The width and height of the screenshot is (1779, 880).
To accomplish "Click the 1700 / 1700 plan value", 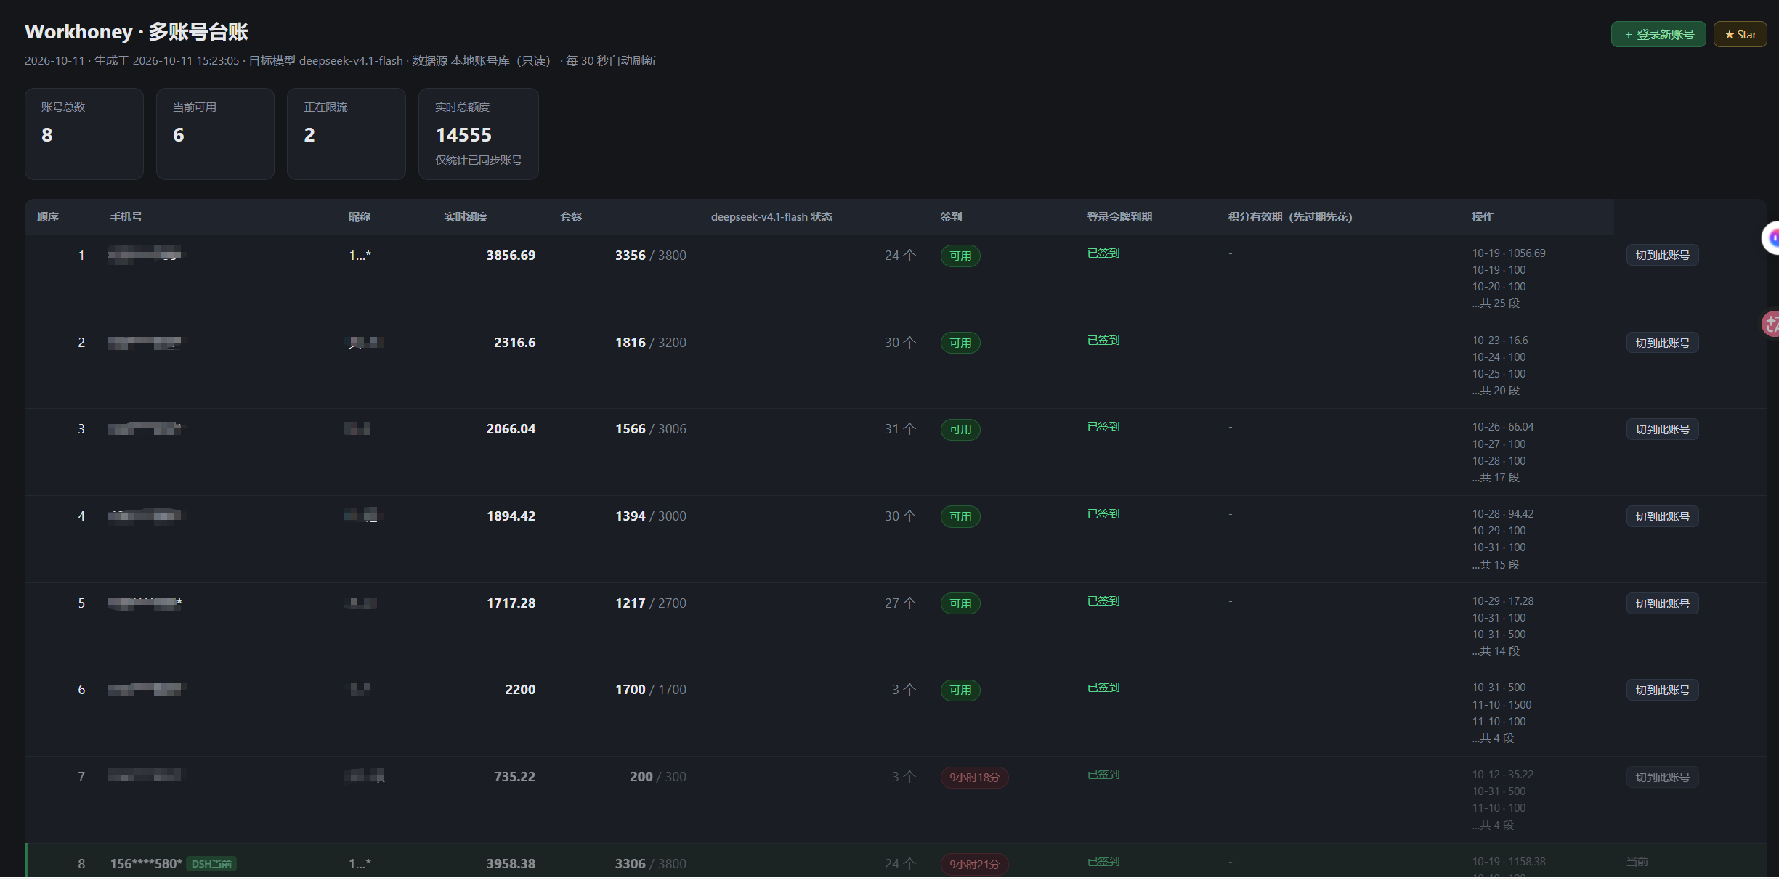I will 651,690.
